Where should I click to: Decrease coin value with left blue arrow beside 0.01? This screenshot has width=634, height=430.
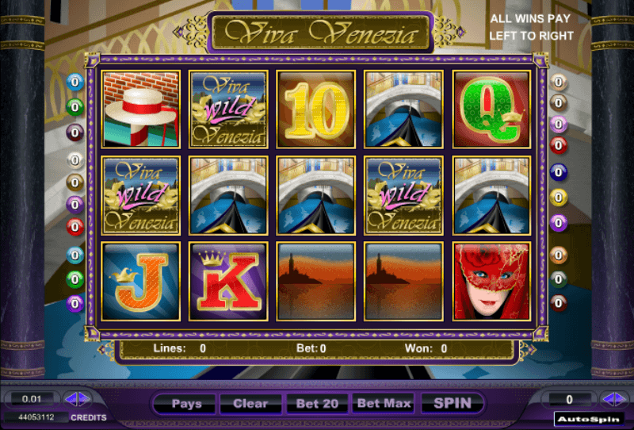pyautogui.click(x=71, y=399)
